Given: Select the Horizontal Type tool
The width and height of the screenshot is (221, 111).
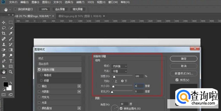Looking at the screenshot, I should 11,61.
